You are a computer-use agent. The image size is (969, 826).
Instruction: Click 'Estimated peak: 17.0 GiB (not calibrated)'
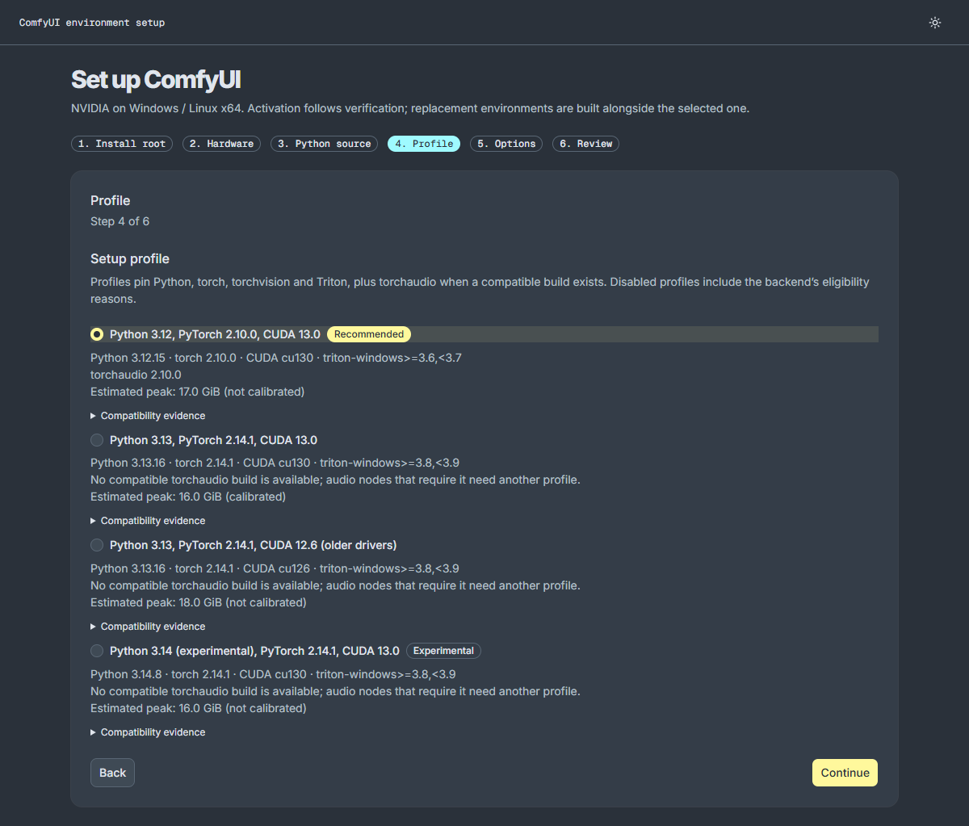click(x=198, y=392)
